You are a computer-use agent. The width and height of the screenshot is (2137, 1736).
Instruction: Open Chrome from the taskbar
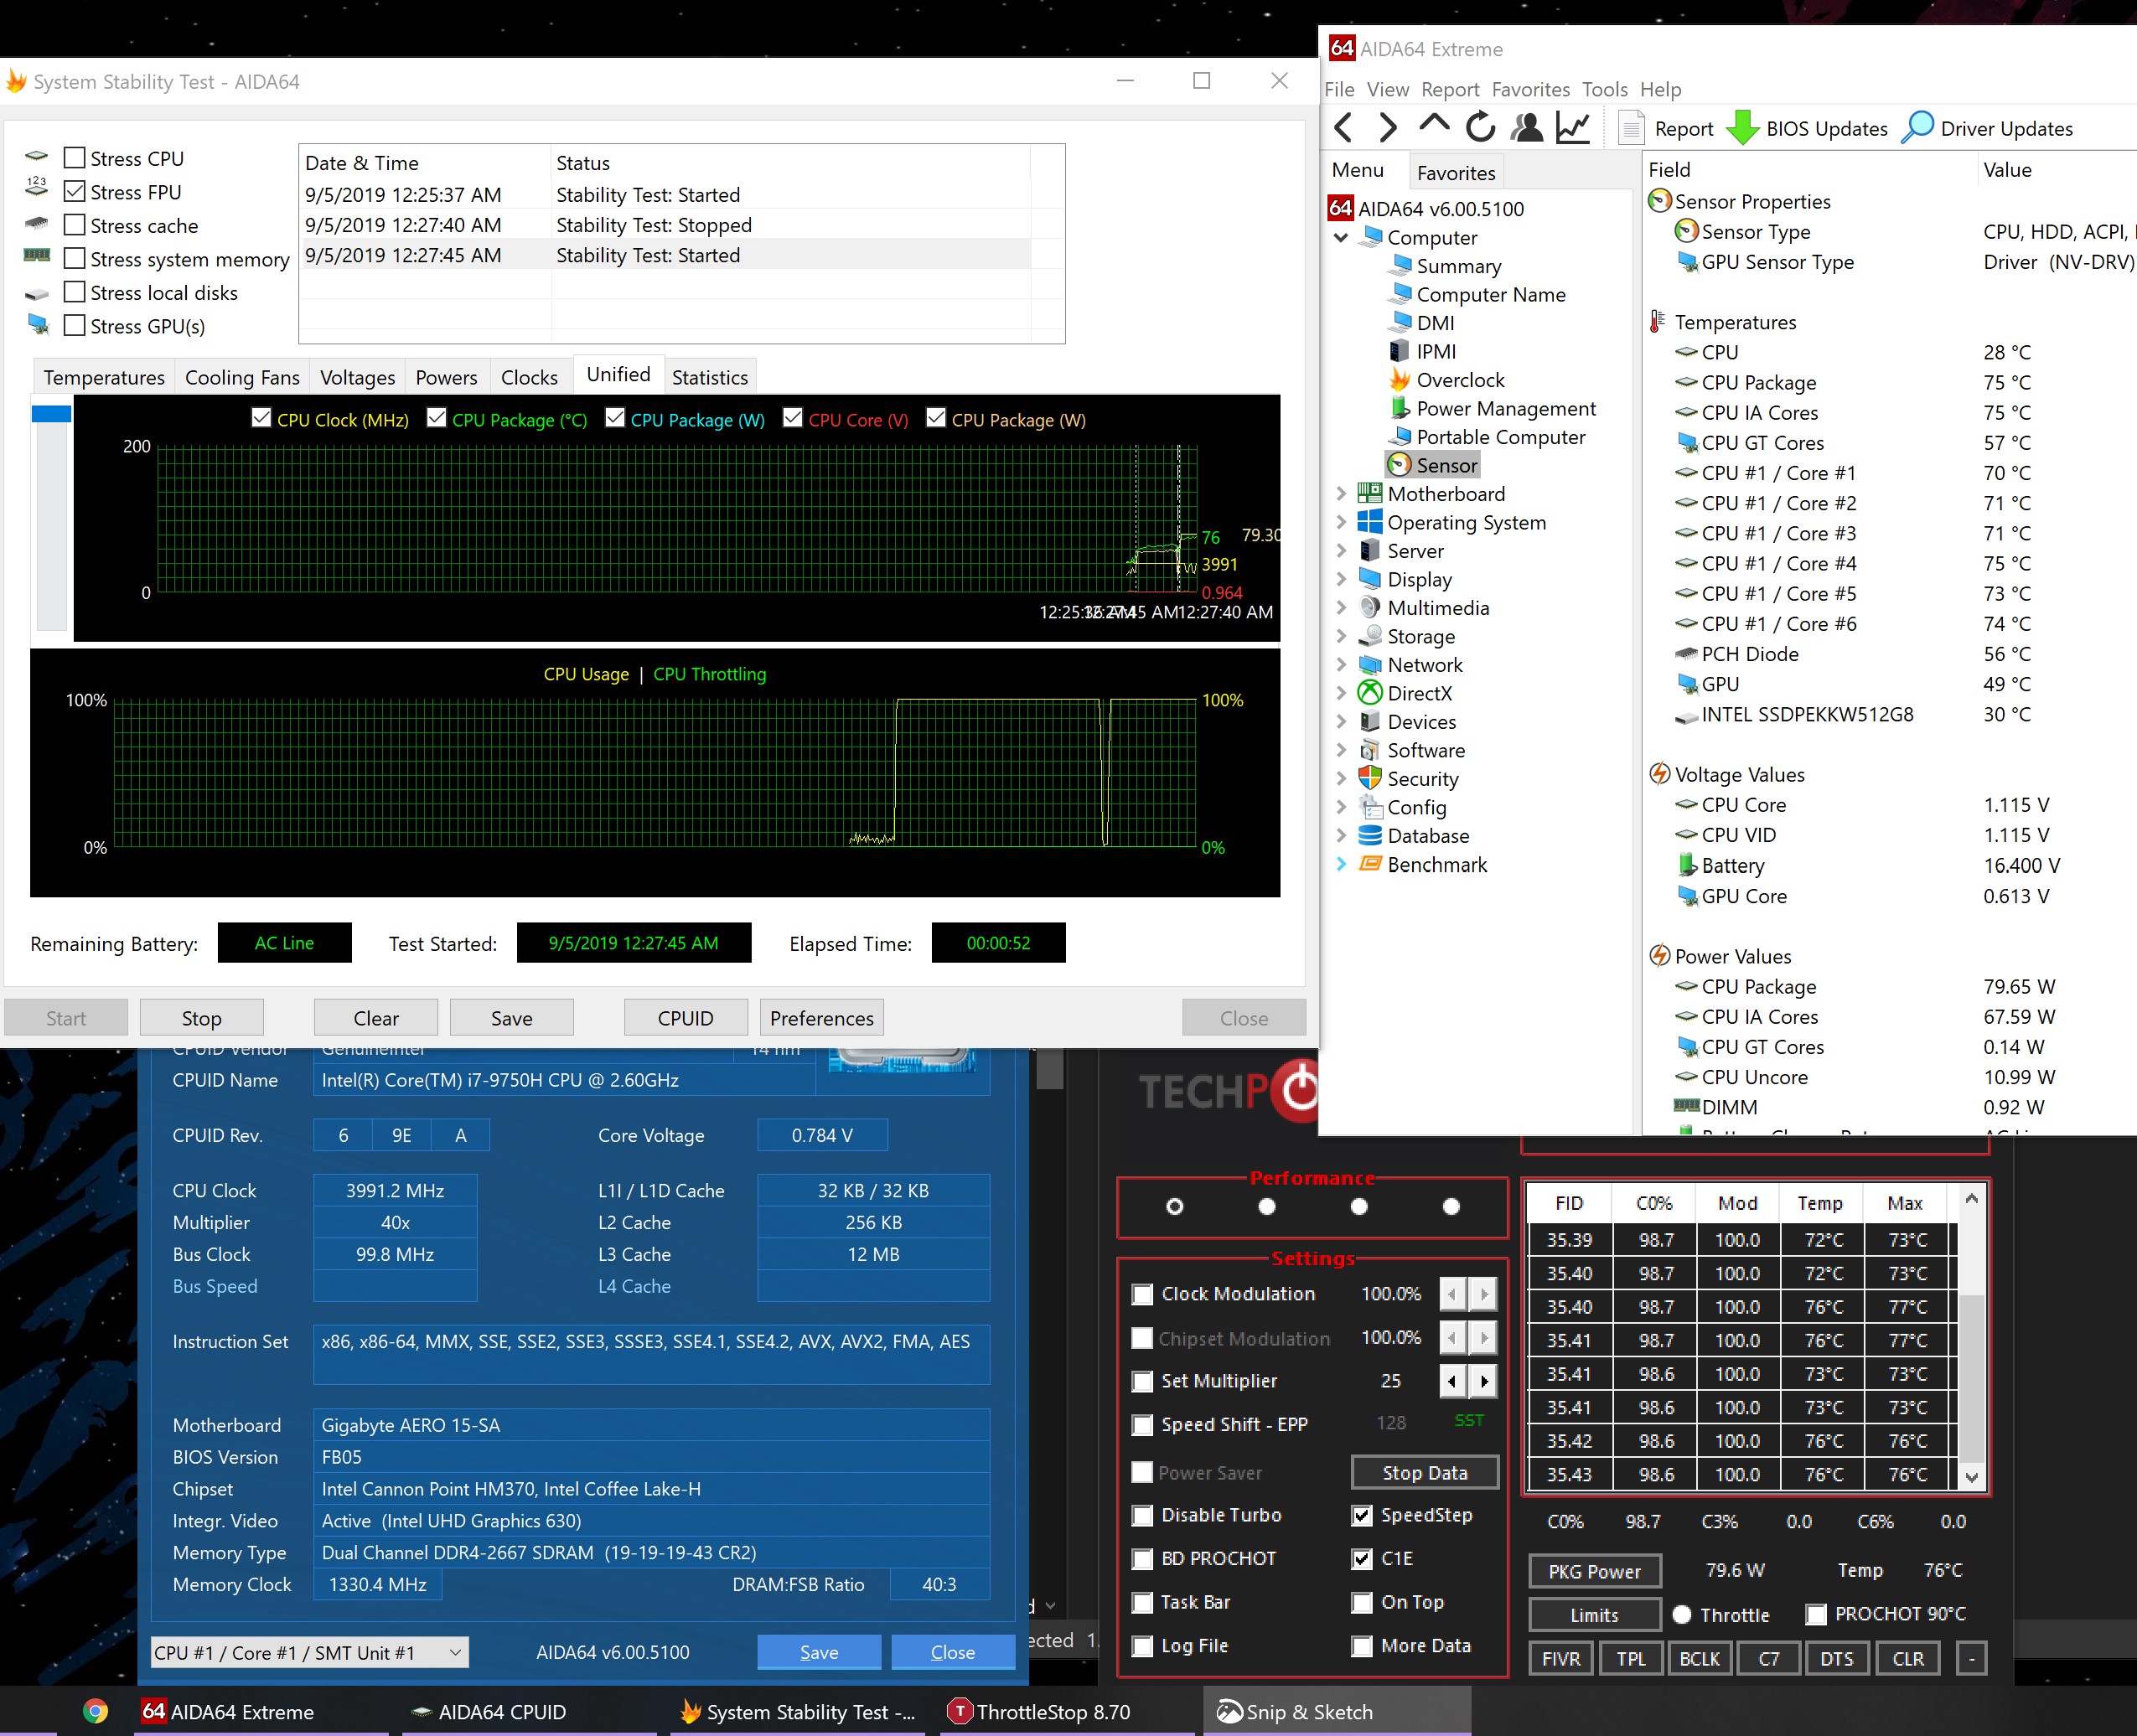tap(95, 1711)
